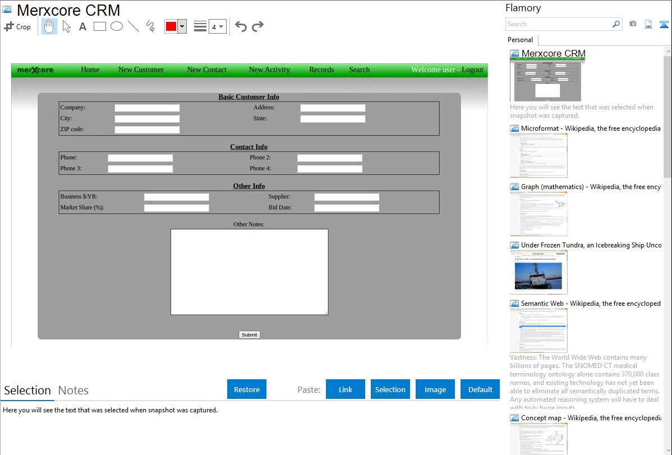Choose the arrow pointer selection tool
The height and width of the screenshot is (455, 672).
[x=66, y=26]
